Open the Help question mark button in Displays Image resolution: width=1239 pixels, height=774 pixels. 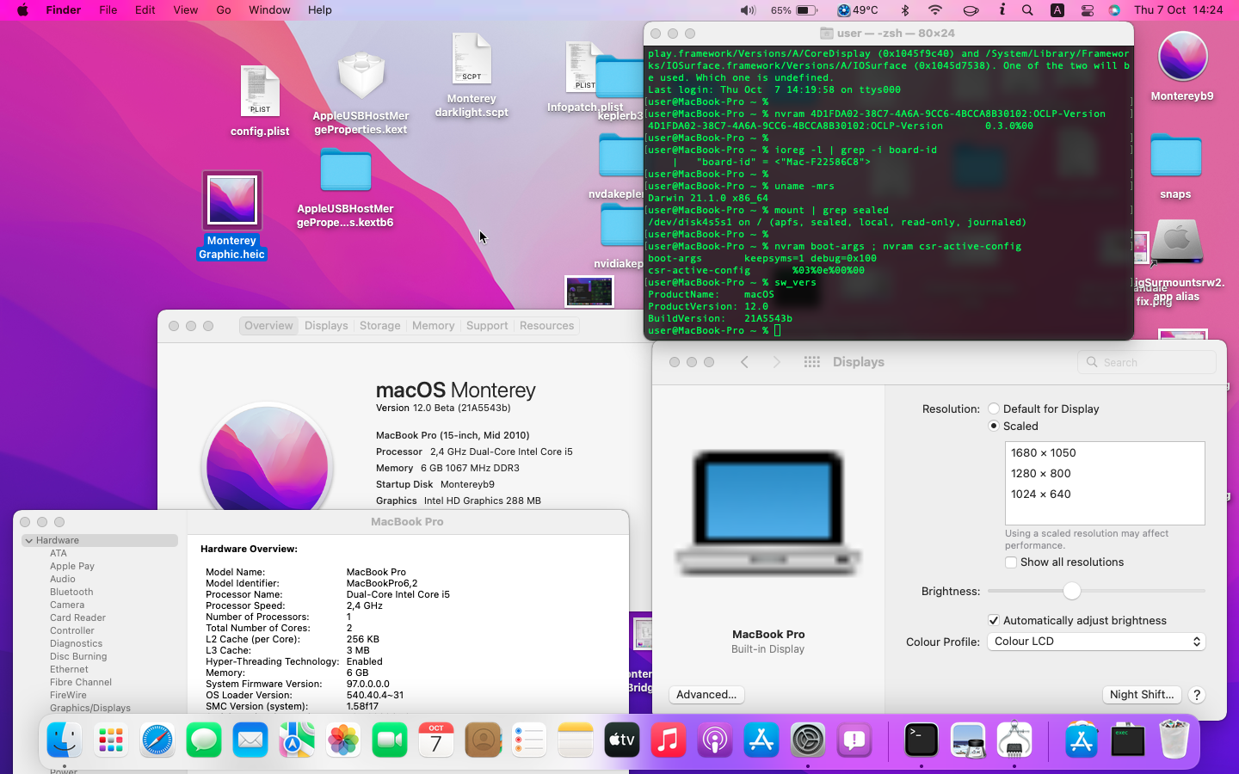click(1196, 695)
